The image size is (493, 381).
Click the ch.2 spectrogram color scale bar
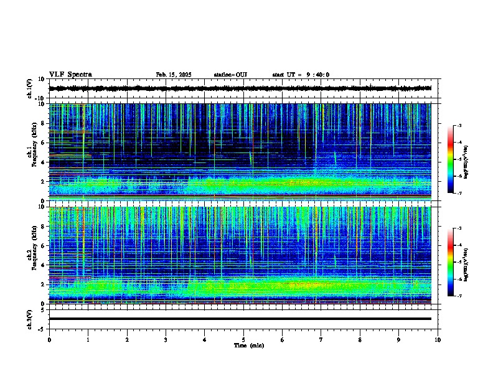click(451, 262)
